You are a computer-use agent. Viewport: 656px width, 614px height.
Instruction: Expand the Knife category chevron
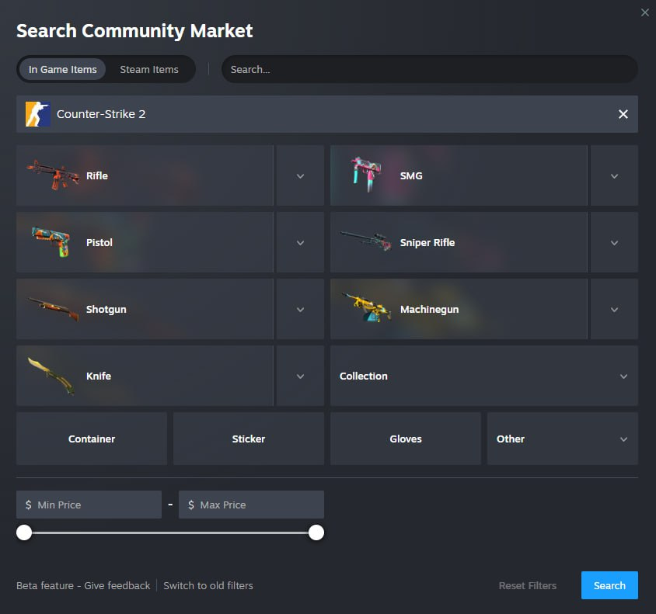tap(300, 376)
